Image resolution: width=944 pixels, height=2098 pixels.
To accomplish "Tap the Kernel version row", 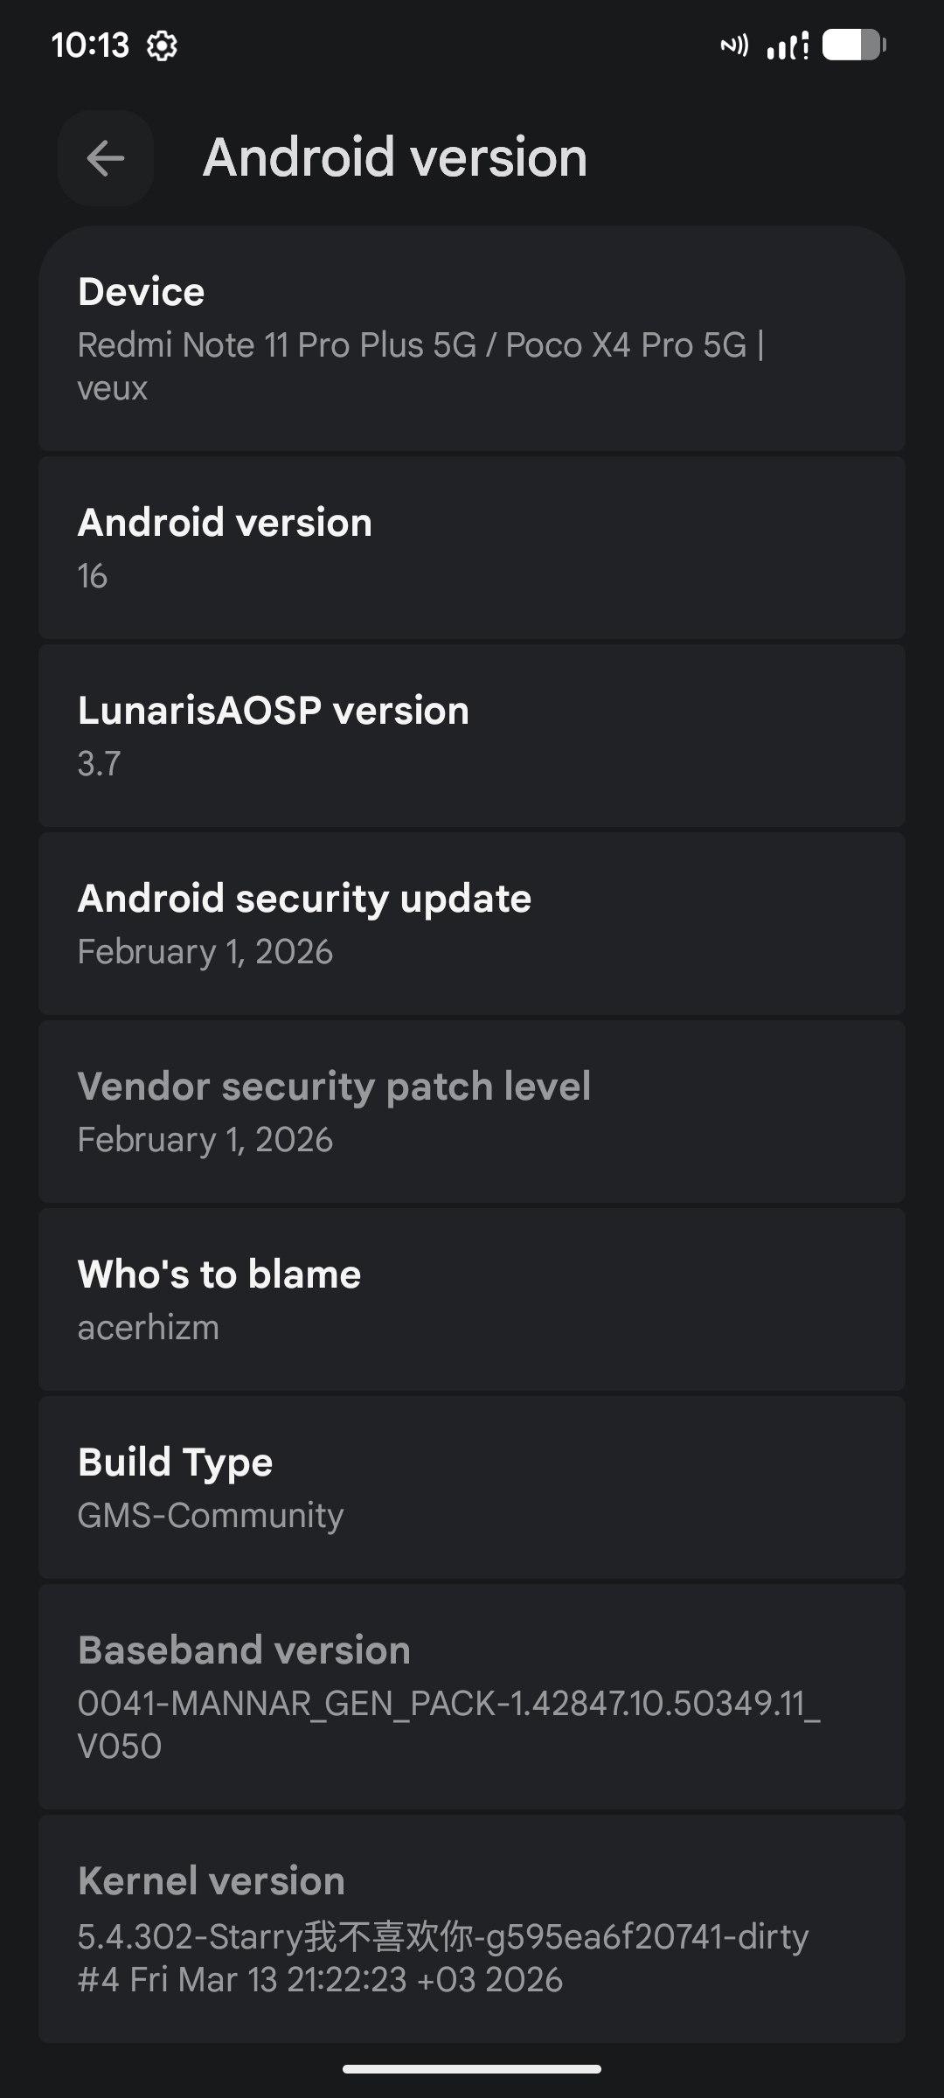I will click(x=472, y=1928).
